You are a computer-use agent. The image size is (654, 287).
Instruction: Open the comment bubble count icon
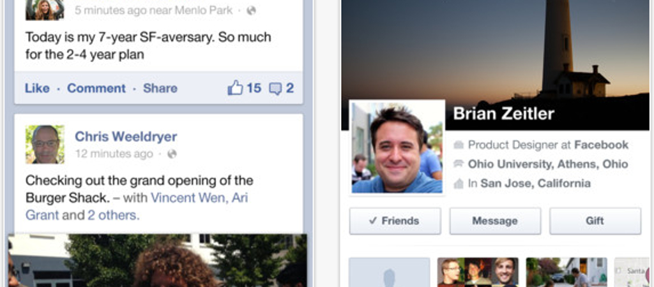pyautogui.click(x=276, y=89)
